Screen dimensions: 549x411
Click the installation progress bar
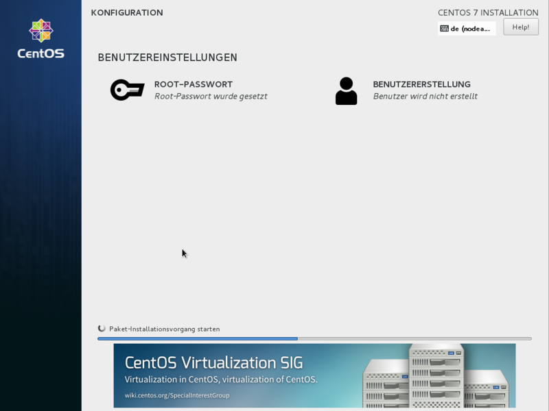[314, 338]
